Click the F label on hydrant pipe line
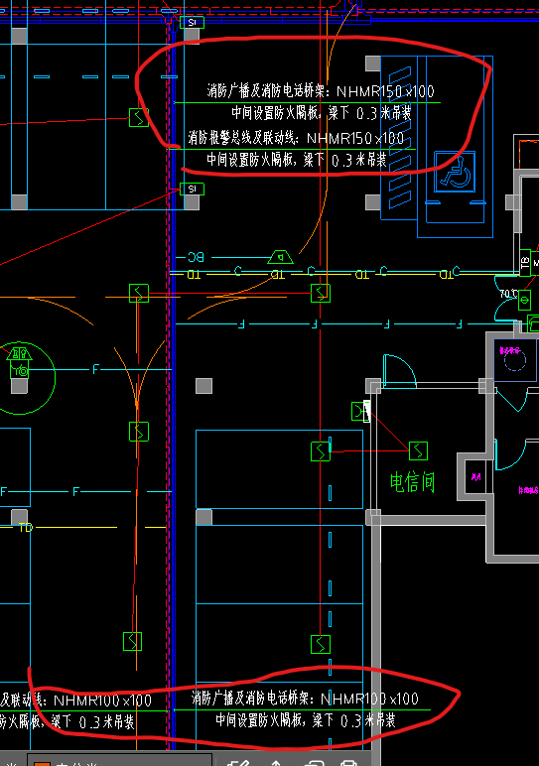The height and width of the screenshot is (766, 539). [x=95, y=369]
